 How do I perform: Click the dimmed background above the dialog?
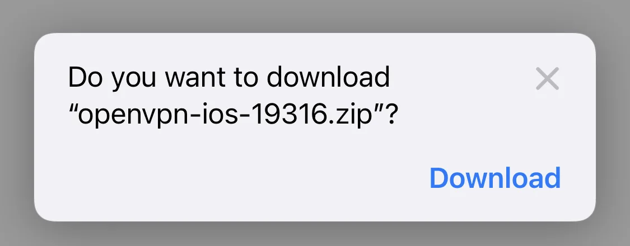[x=315, y=16]
